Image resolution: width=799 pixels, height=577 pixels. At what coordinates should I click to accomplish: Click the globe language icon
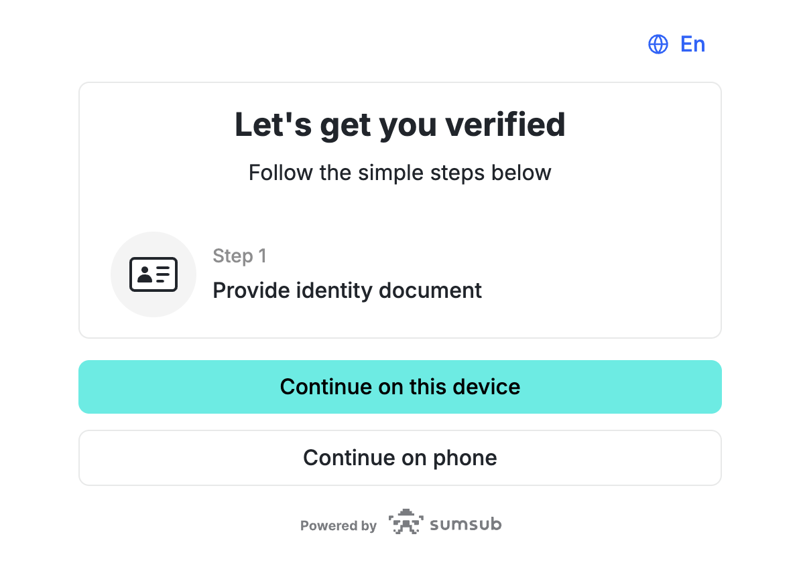pyautogui.click(x=658, y=44)
